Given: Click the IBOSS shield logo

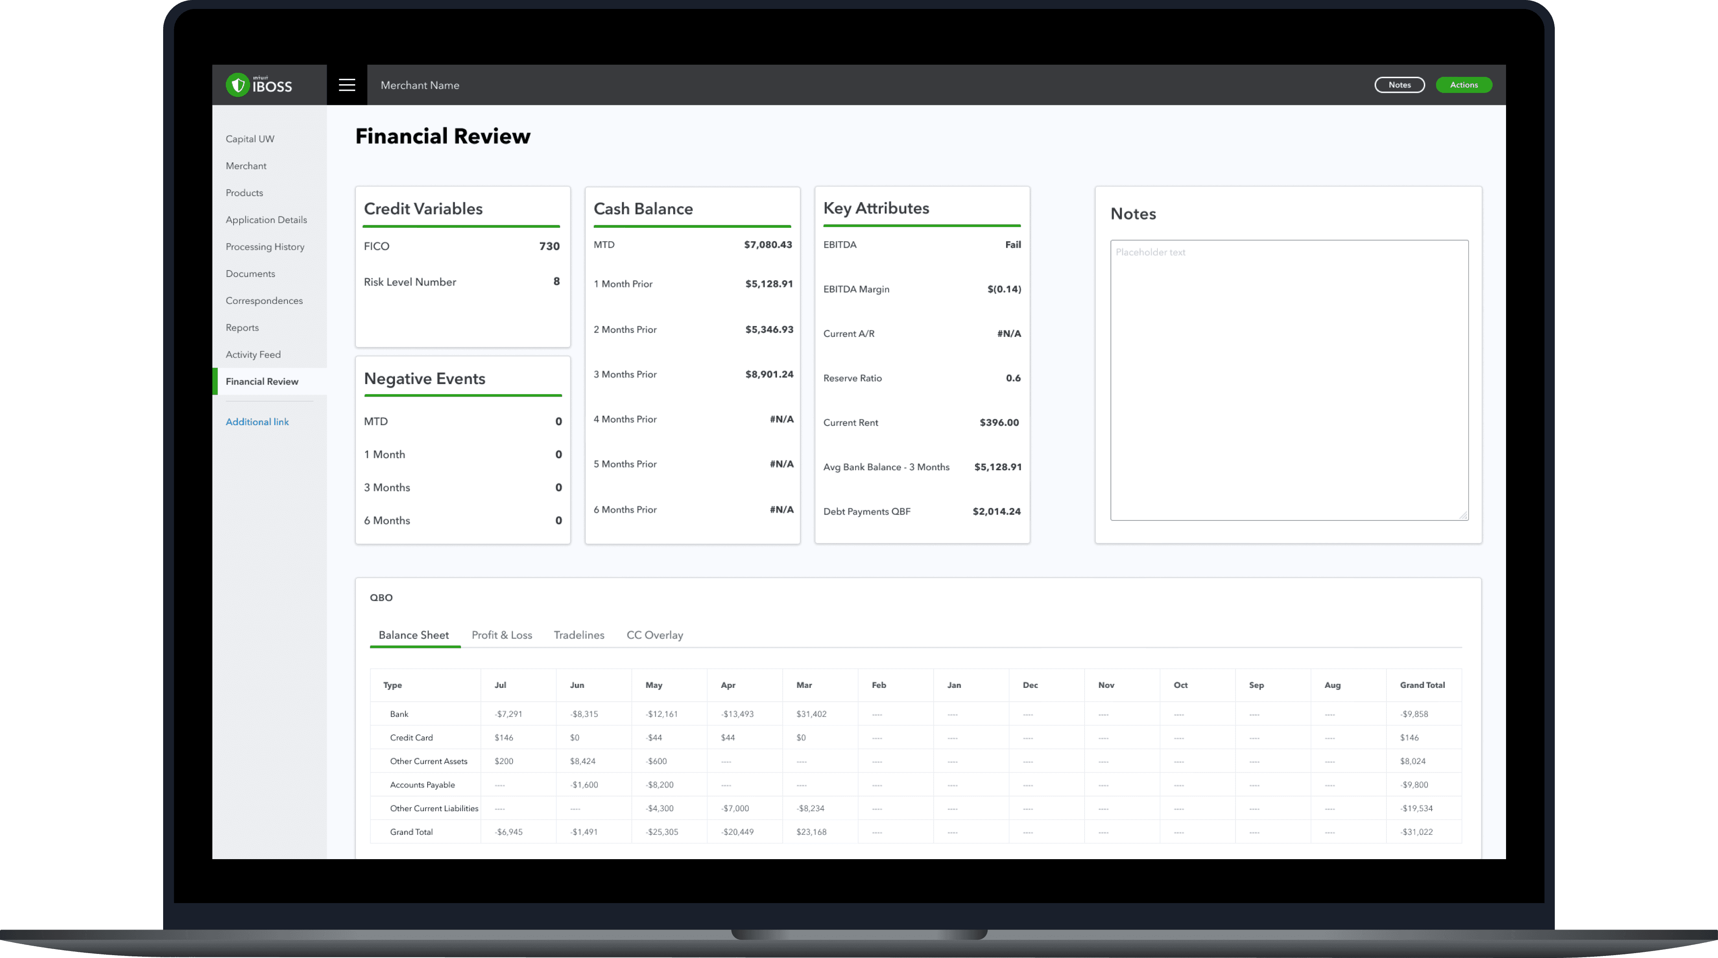Looking at the screenshot, I should 238,85.
